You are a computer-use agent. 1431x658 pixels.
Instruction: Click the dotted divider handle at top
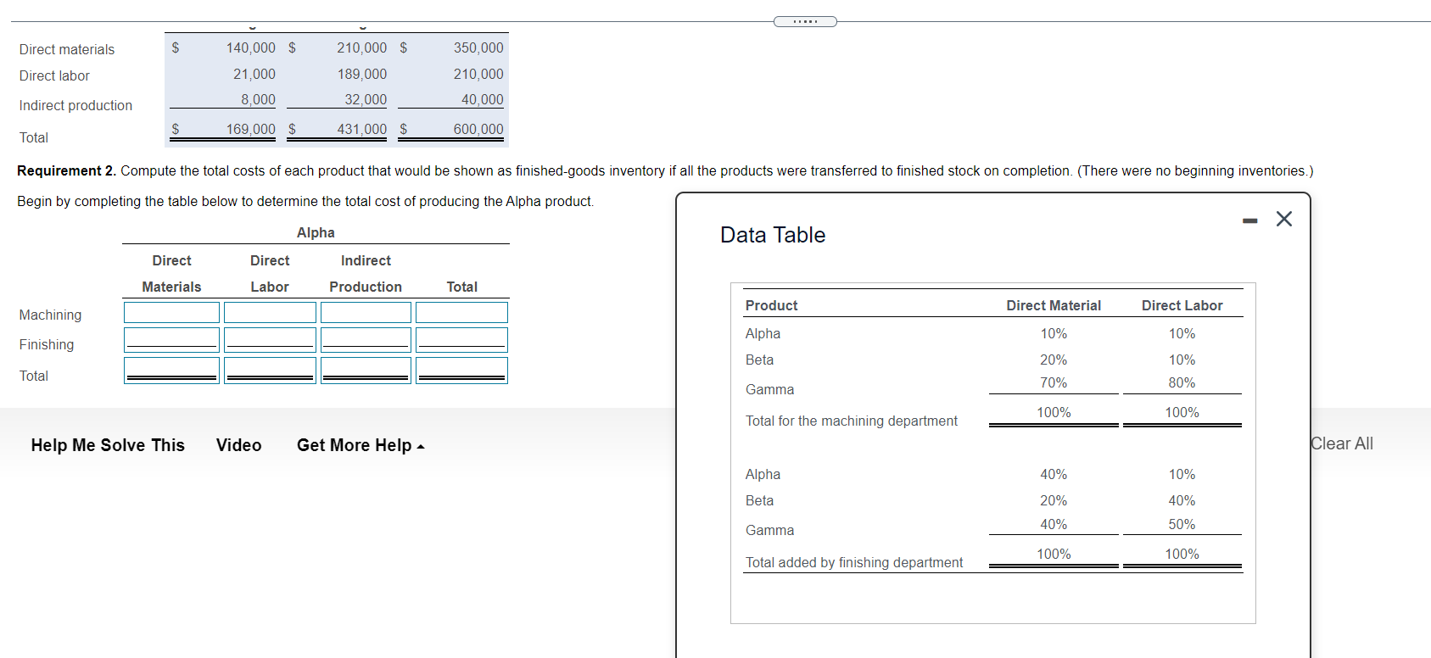(x=805, y=21)
